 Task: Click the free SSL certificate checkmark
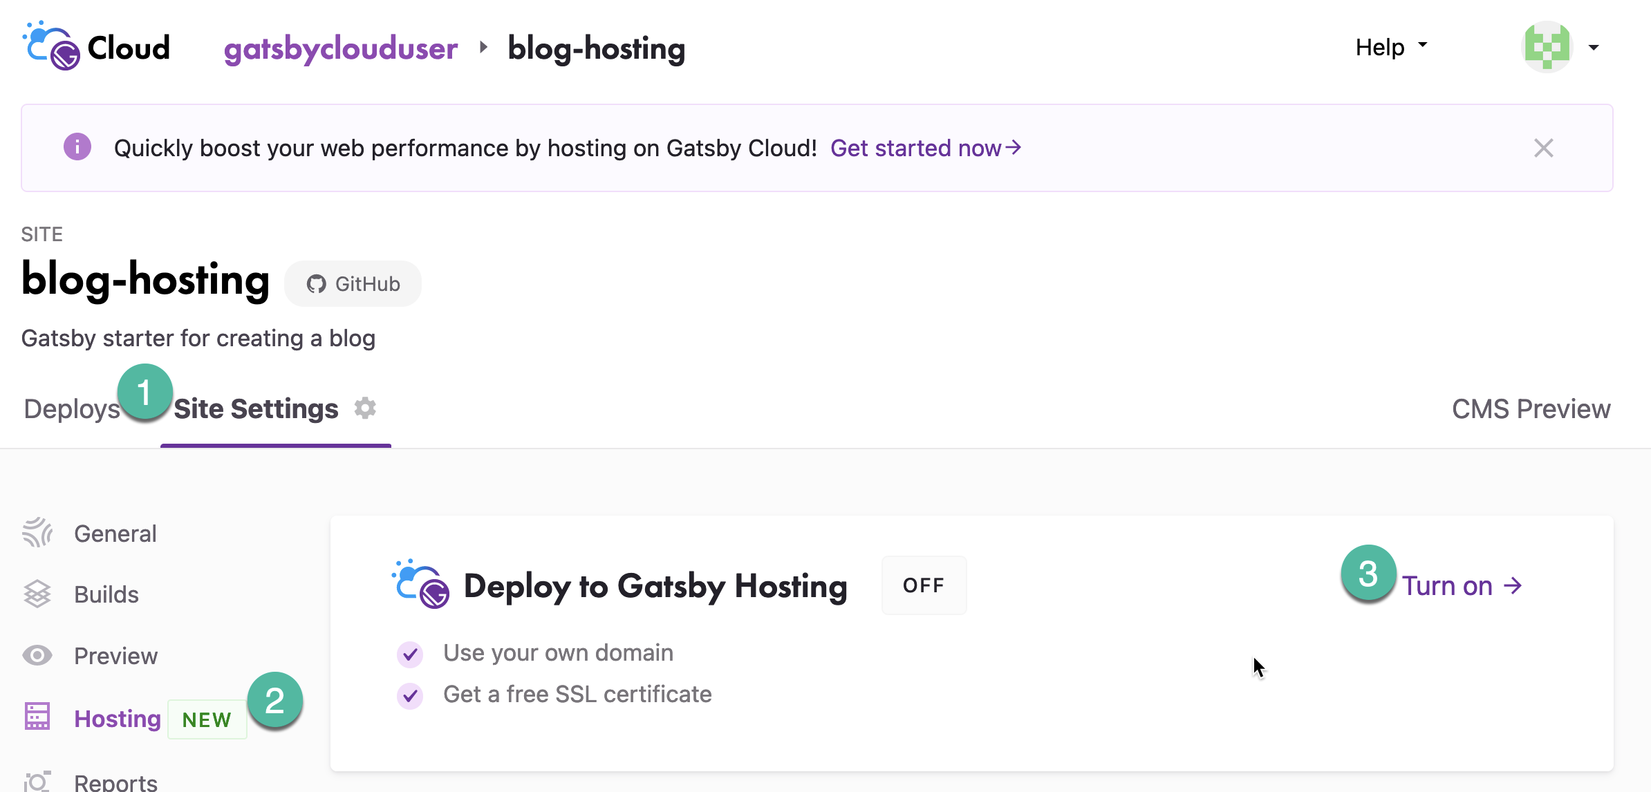[x=410, y=695]
